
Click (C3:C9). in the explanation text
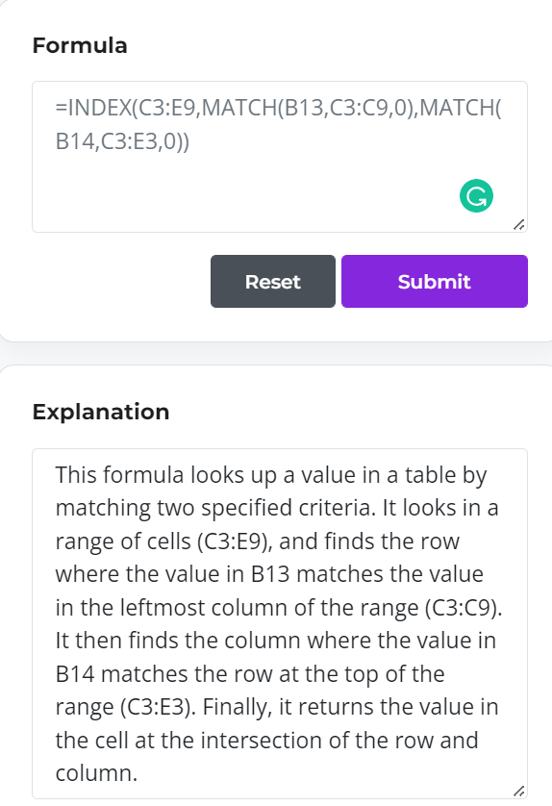tap(464, 608)
